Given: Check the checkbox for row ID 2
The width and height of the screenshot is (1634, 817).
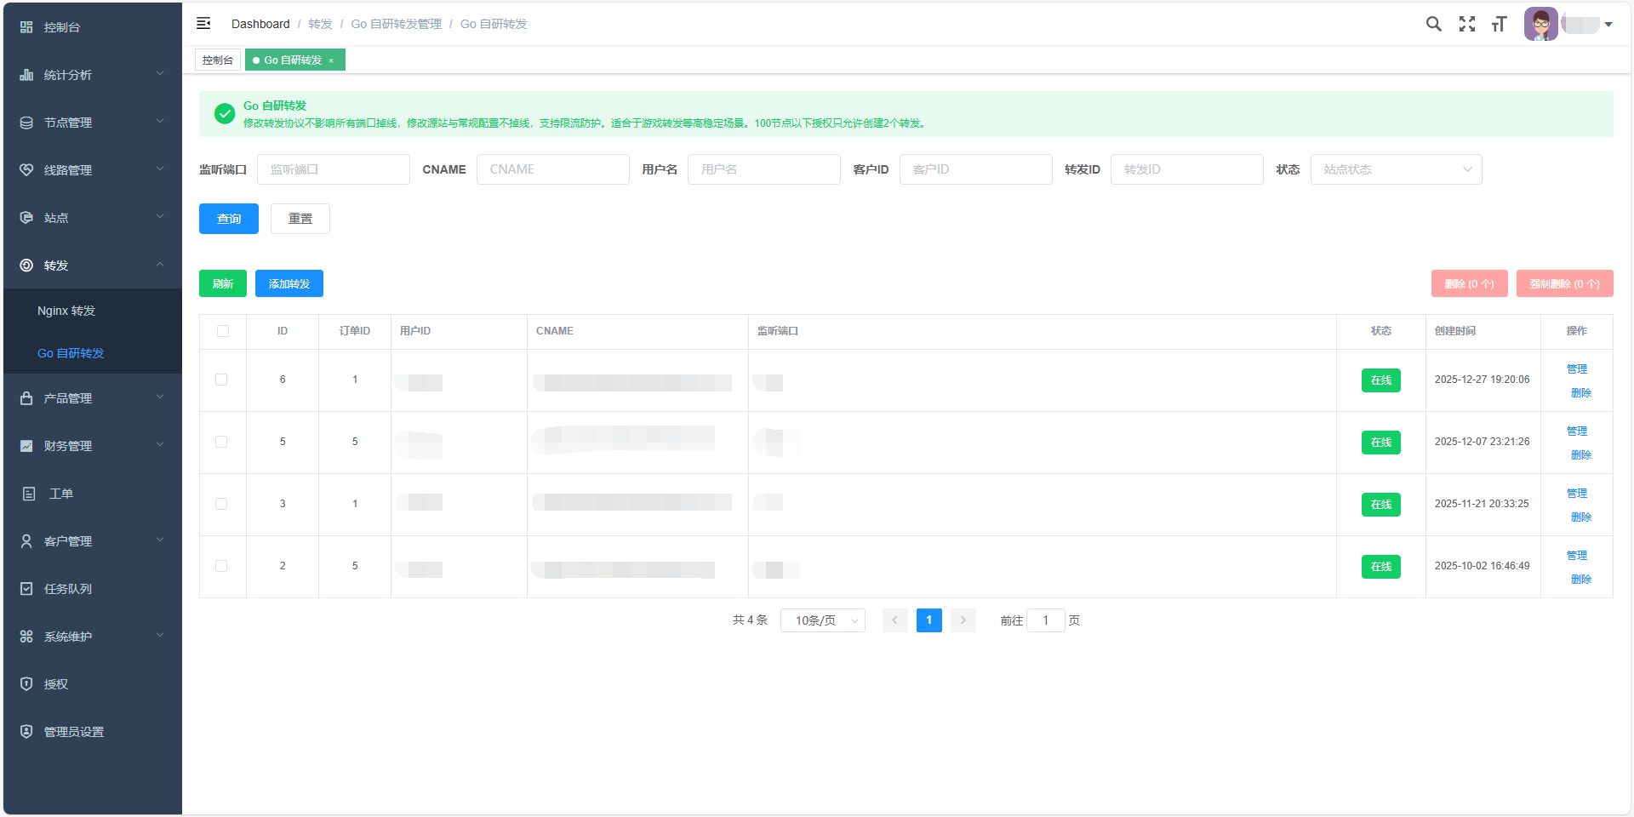Looking at the screenshot, I should (x=221, y=566).
